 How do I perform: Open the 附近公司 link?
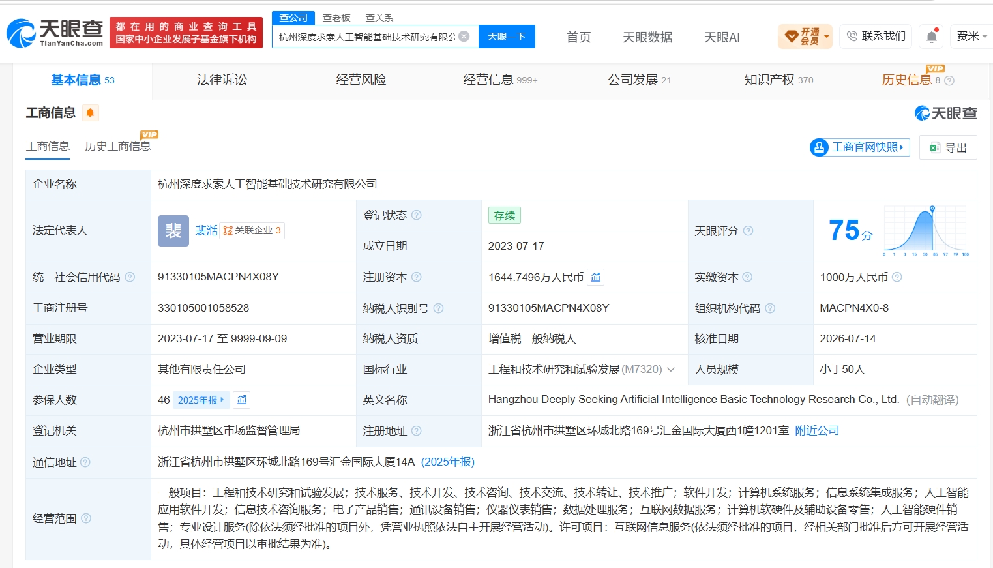coord(817,431)
